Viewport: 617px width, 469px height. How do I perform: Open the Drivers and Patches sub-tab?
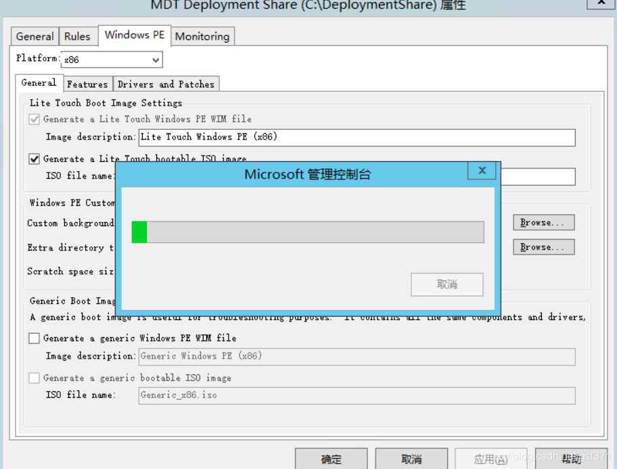166,84
